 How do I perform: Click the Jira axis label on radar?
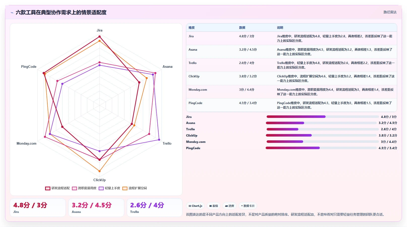pos(100,30)
